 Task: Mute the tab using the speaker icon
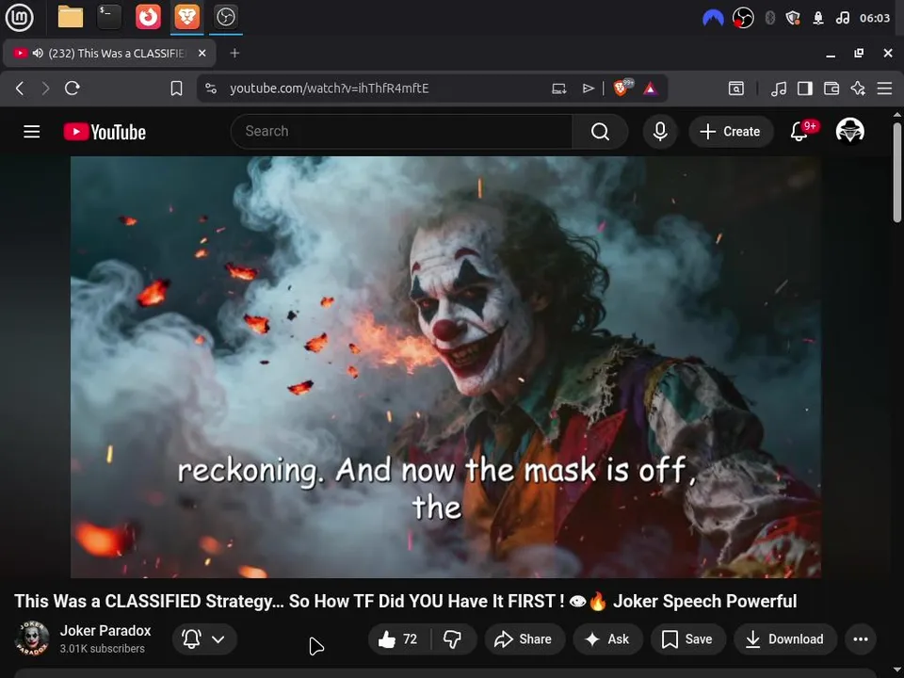38,53
